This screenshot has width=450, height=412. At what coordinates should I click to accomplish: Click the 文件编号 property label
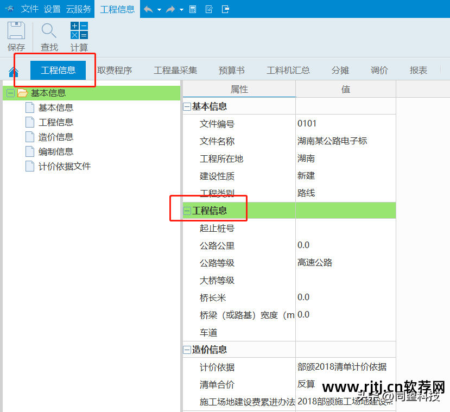point(217,124)
